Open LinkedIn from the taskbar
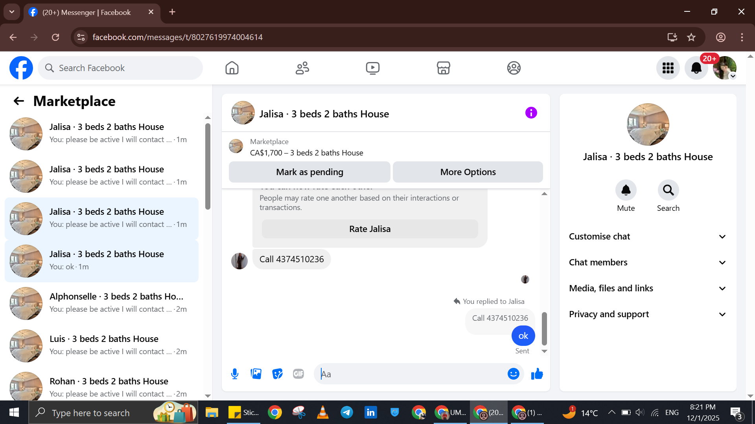Viewport: 755px width, 424px height. coord(370,413)
